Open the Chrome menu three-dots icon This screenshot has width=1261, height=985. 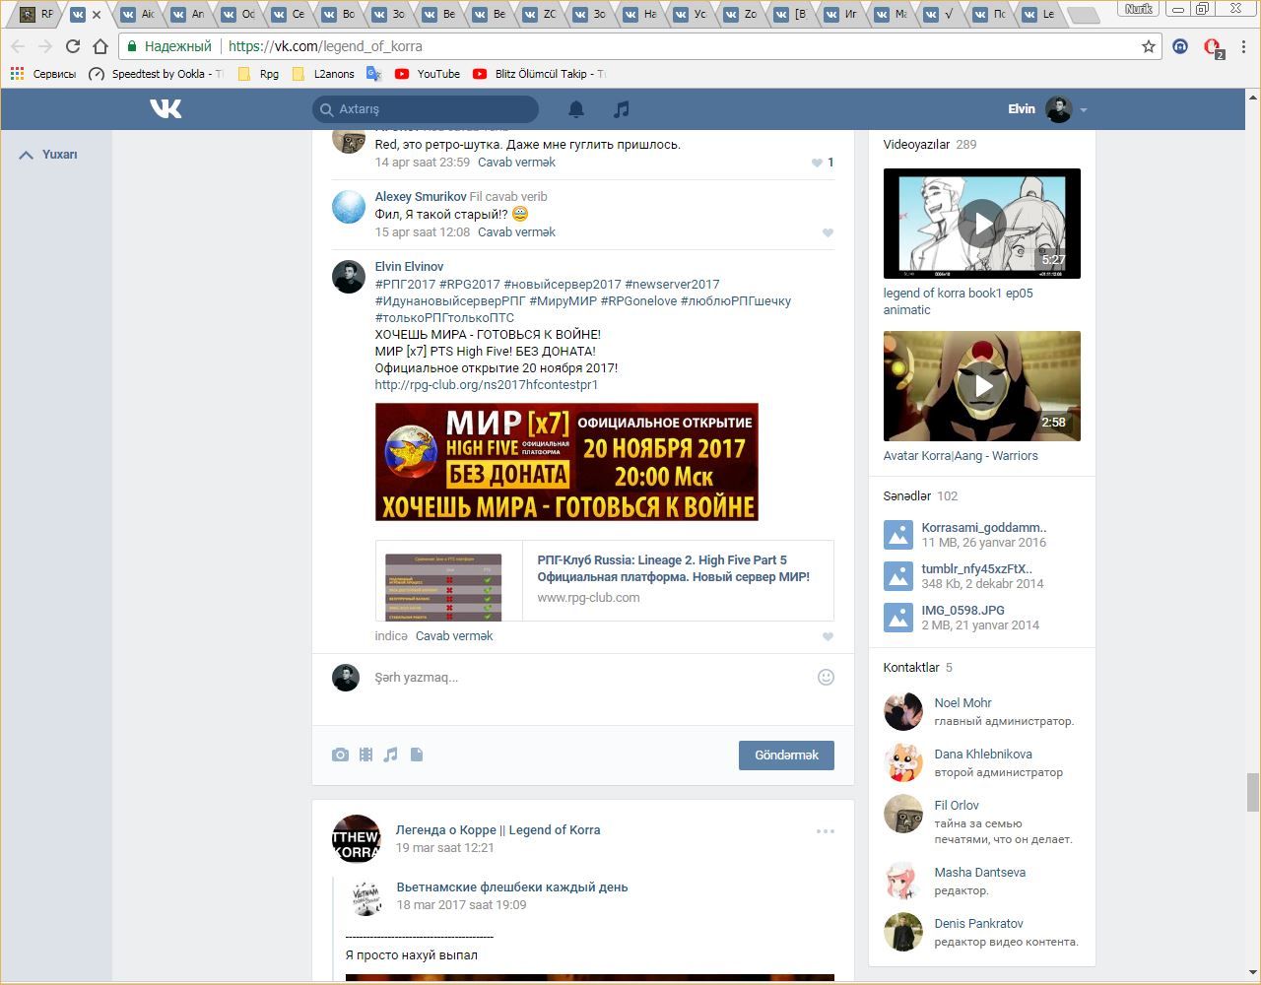point(1245,46)
